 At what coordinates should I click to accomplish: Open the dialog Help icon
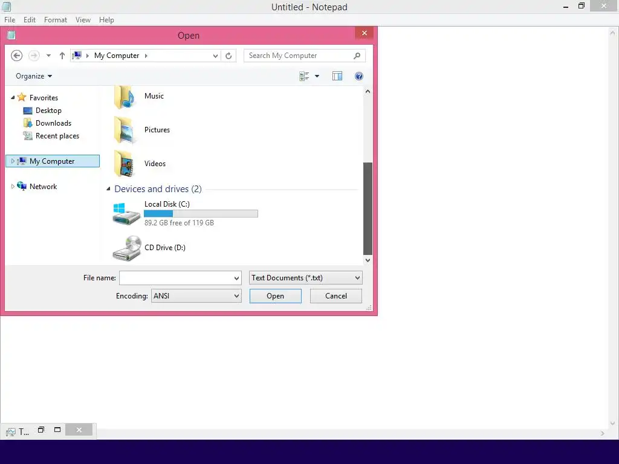[x=359, y=76]
